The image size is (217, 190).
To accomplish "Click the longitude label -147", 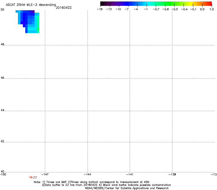I will 45,175.
